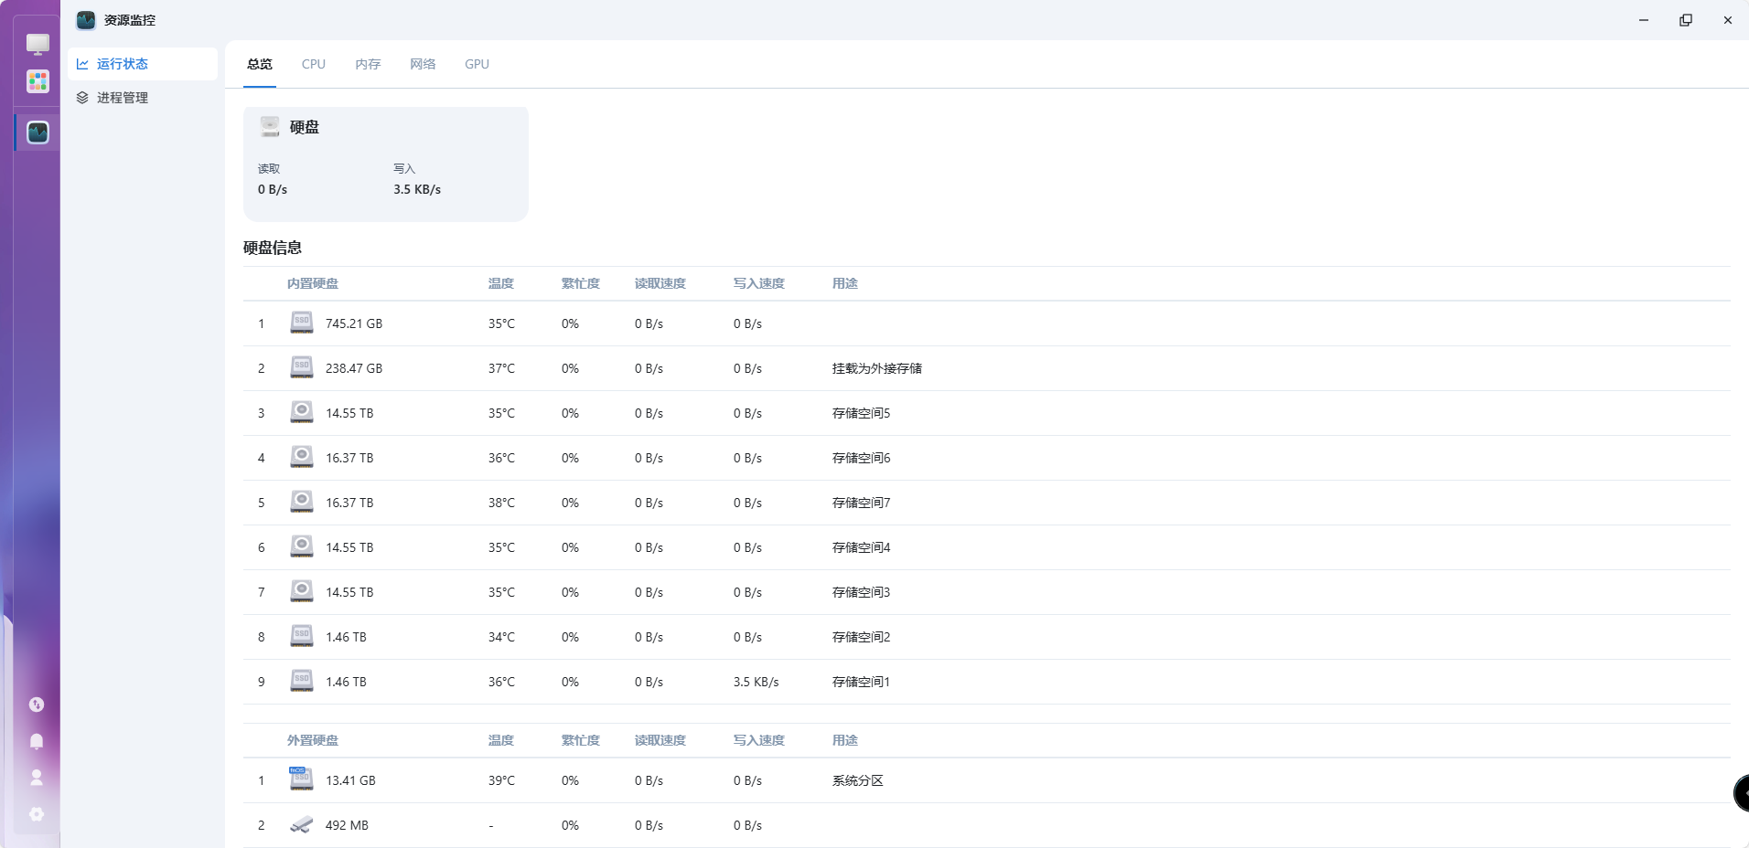
Task: Click the 13.41 GB capacity text
Action: [350, 780]
